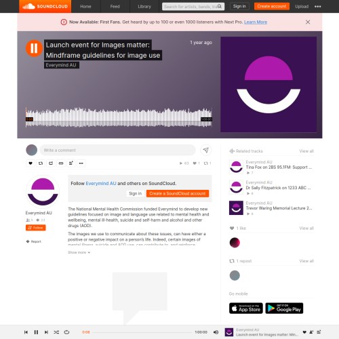This screenshot has width=339, height=339.
Task: Open the Library tab
Action: click(x=144, y=7)
